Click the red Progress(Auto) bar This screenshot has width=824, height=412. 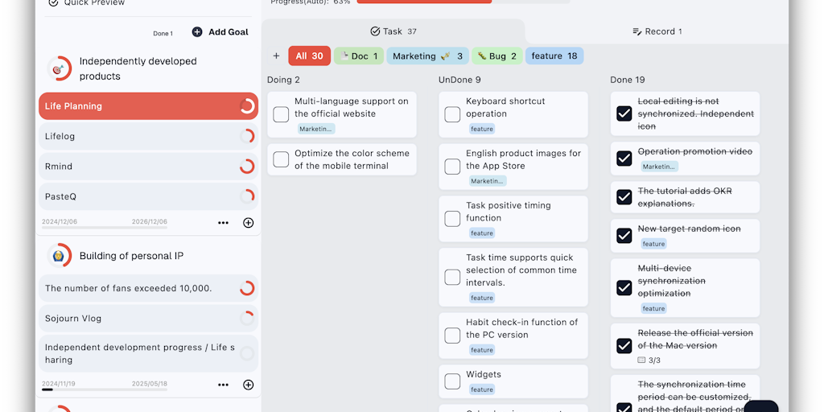[x=424, y=2]
